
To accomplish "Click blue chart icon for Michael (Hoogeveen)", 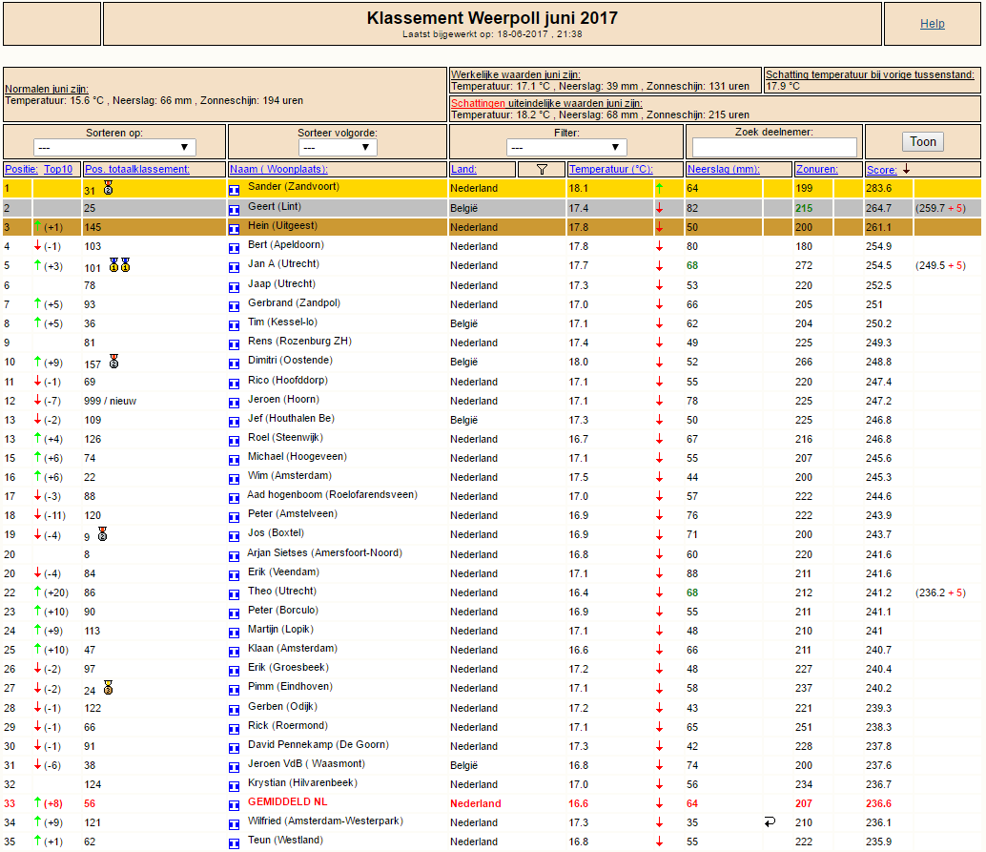I will pyautogui.click(x=234, y=460).
